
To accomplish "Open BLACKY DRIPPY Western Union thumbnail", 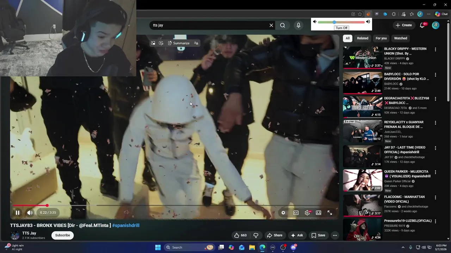I will pyautogui.click(x=363, y=57).
